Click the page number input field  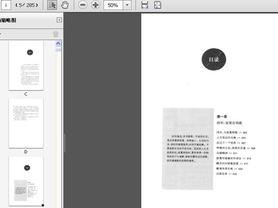click(6, 5)
